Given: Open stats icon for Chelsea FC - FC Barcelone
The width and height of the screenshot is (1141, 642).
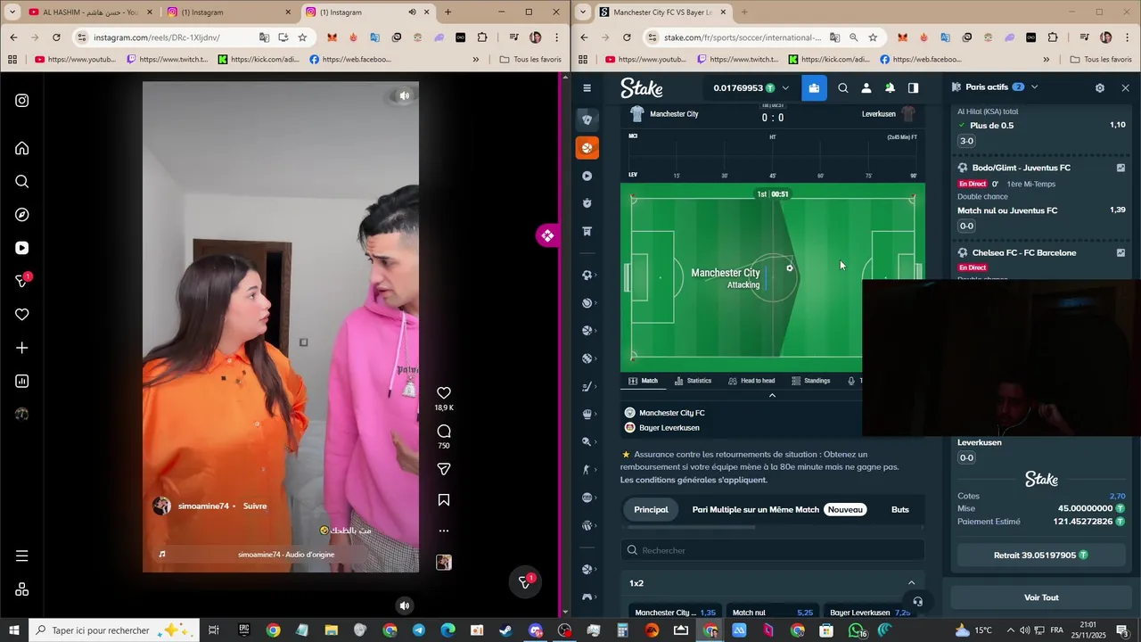Looking at the screenshot, I should (x=1120, y=252).
